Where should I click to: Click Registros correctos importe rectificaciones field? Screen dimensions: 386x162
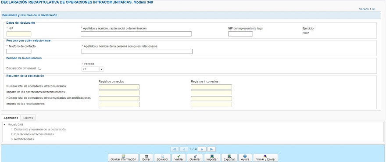(119, 104)
